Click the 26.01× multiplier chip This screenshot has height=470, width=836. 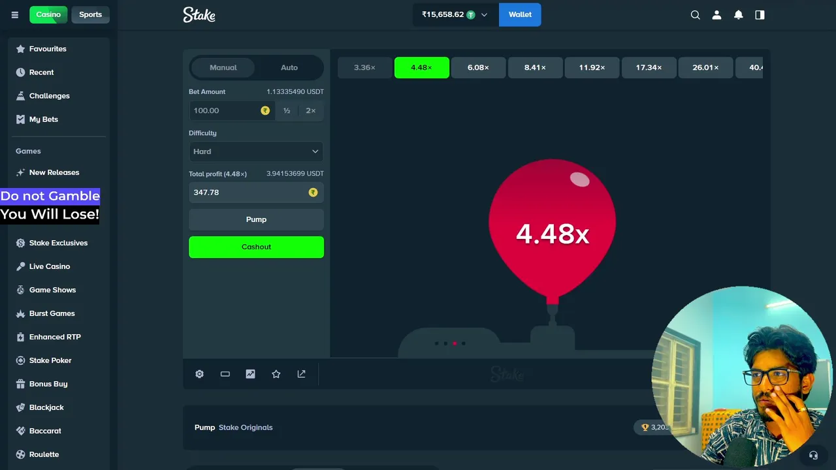(x=705, y=67)
